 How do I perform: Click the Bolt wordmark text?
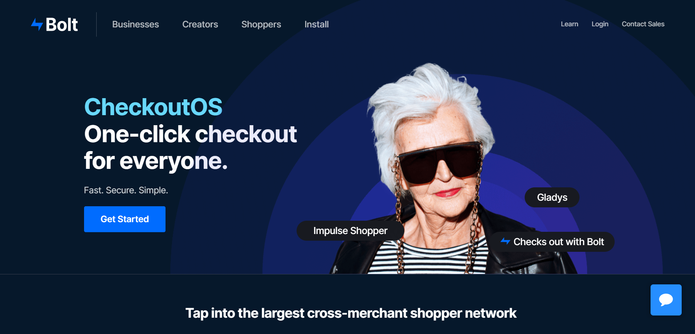62,25
